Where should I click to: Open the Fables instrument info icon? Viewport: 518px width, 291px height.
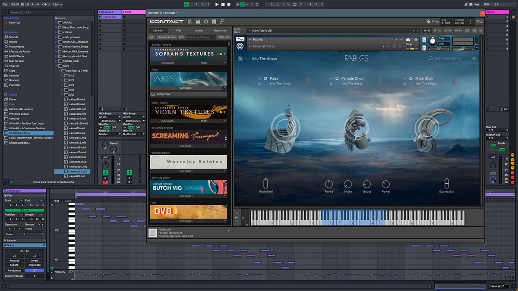(416, 40)
